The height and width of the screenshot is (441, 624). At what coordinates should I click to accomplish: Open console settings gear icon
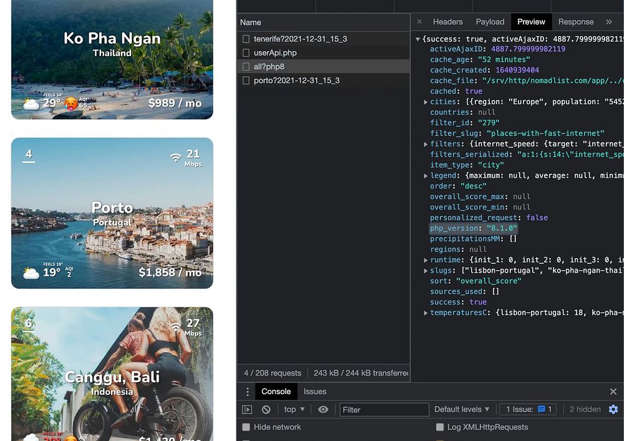tap(613, 410)
